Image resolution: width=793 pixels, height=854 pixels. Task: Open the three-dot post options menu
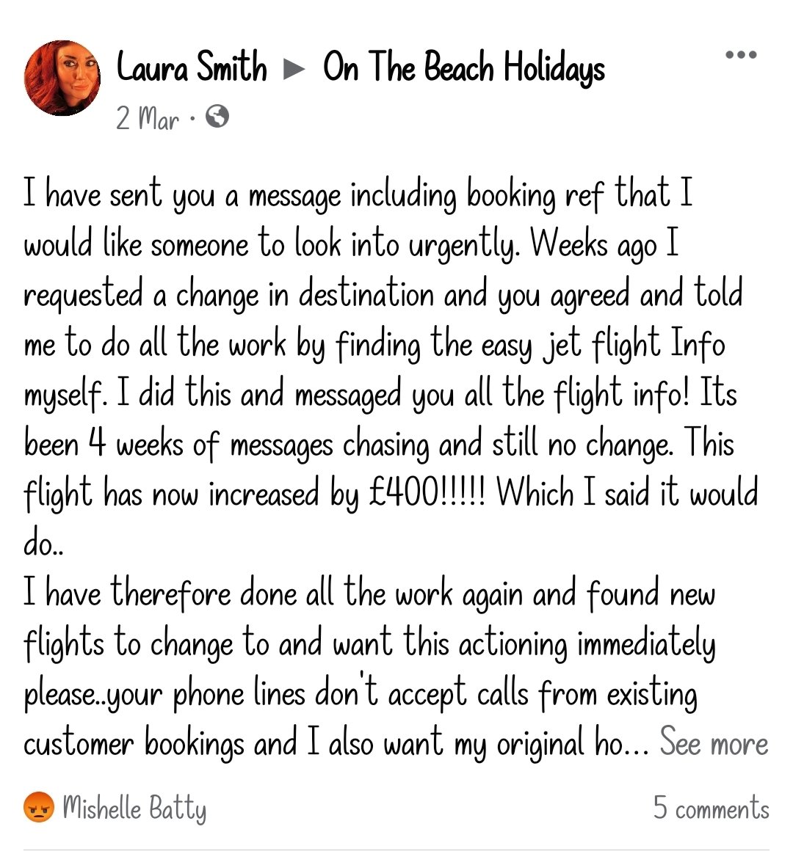[741, 54]
